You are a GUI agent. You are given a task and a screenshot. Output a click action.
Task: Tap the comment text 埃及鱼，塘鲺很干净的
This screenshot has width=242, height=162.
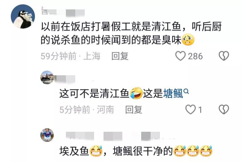tap(116, 151)
